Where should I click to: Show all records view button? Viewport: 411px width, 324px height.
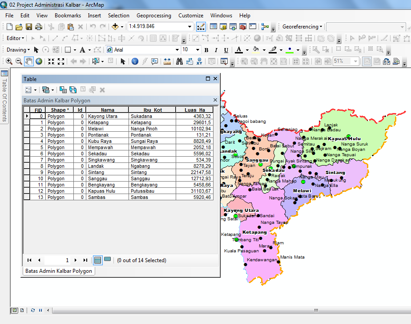coord(98,260)
